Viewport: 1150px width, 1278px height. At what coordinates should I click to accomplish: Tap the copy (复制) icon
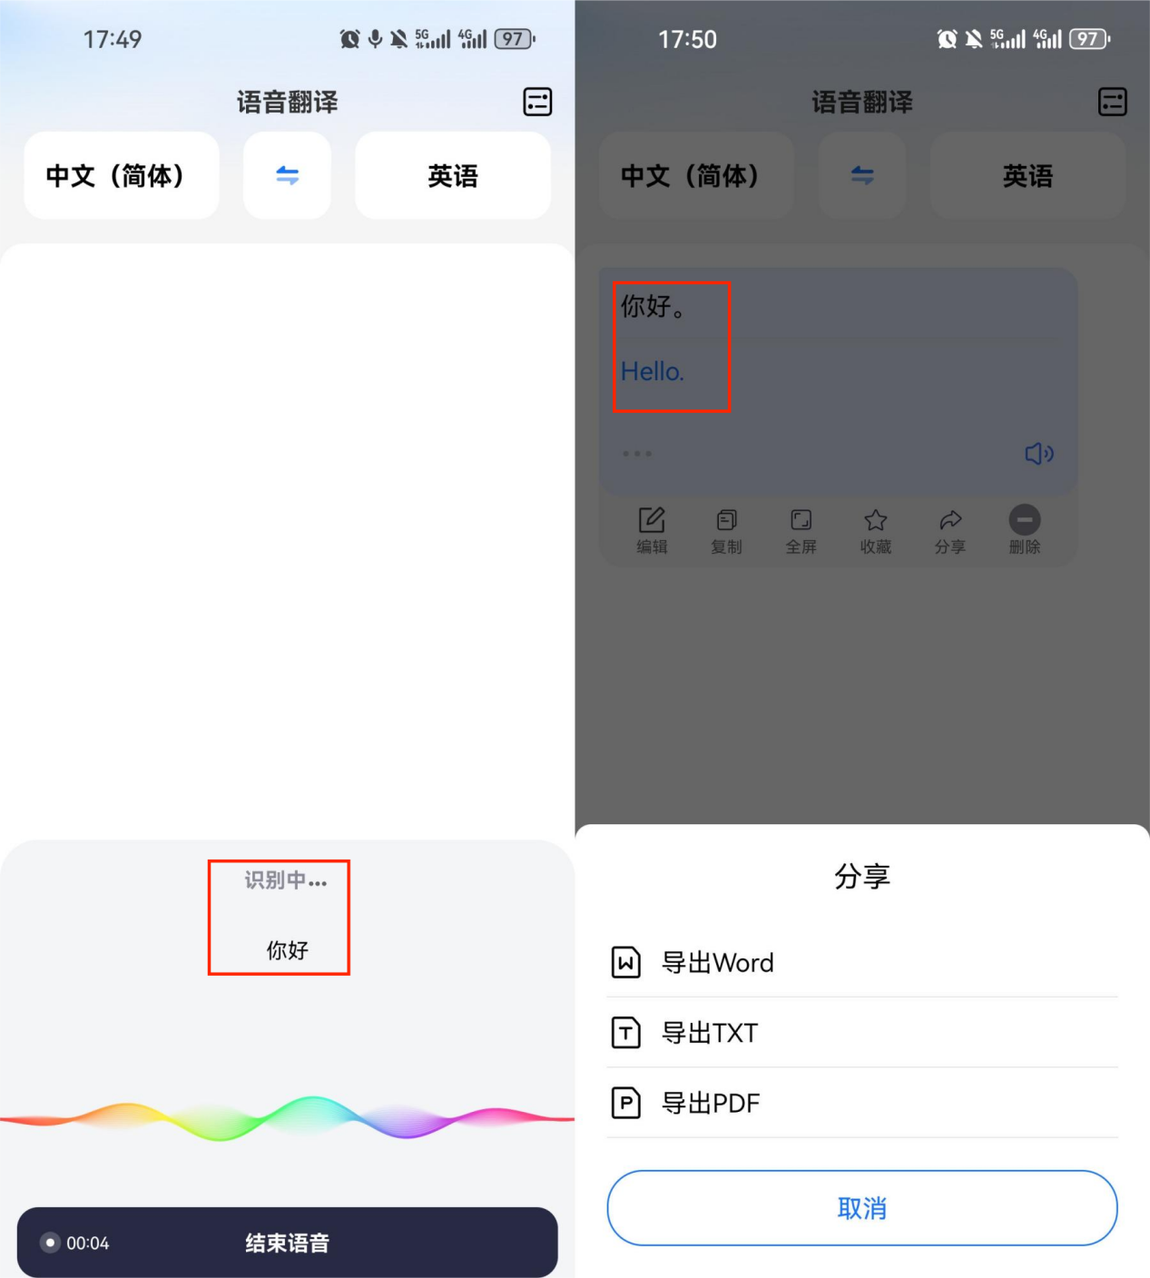click(x=726, y=520)
